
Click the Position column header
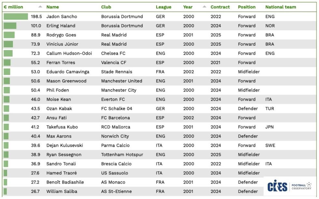247,7
